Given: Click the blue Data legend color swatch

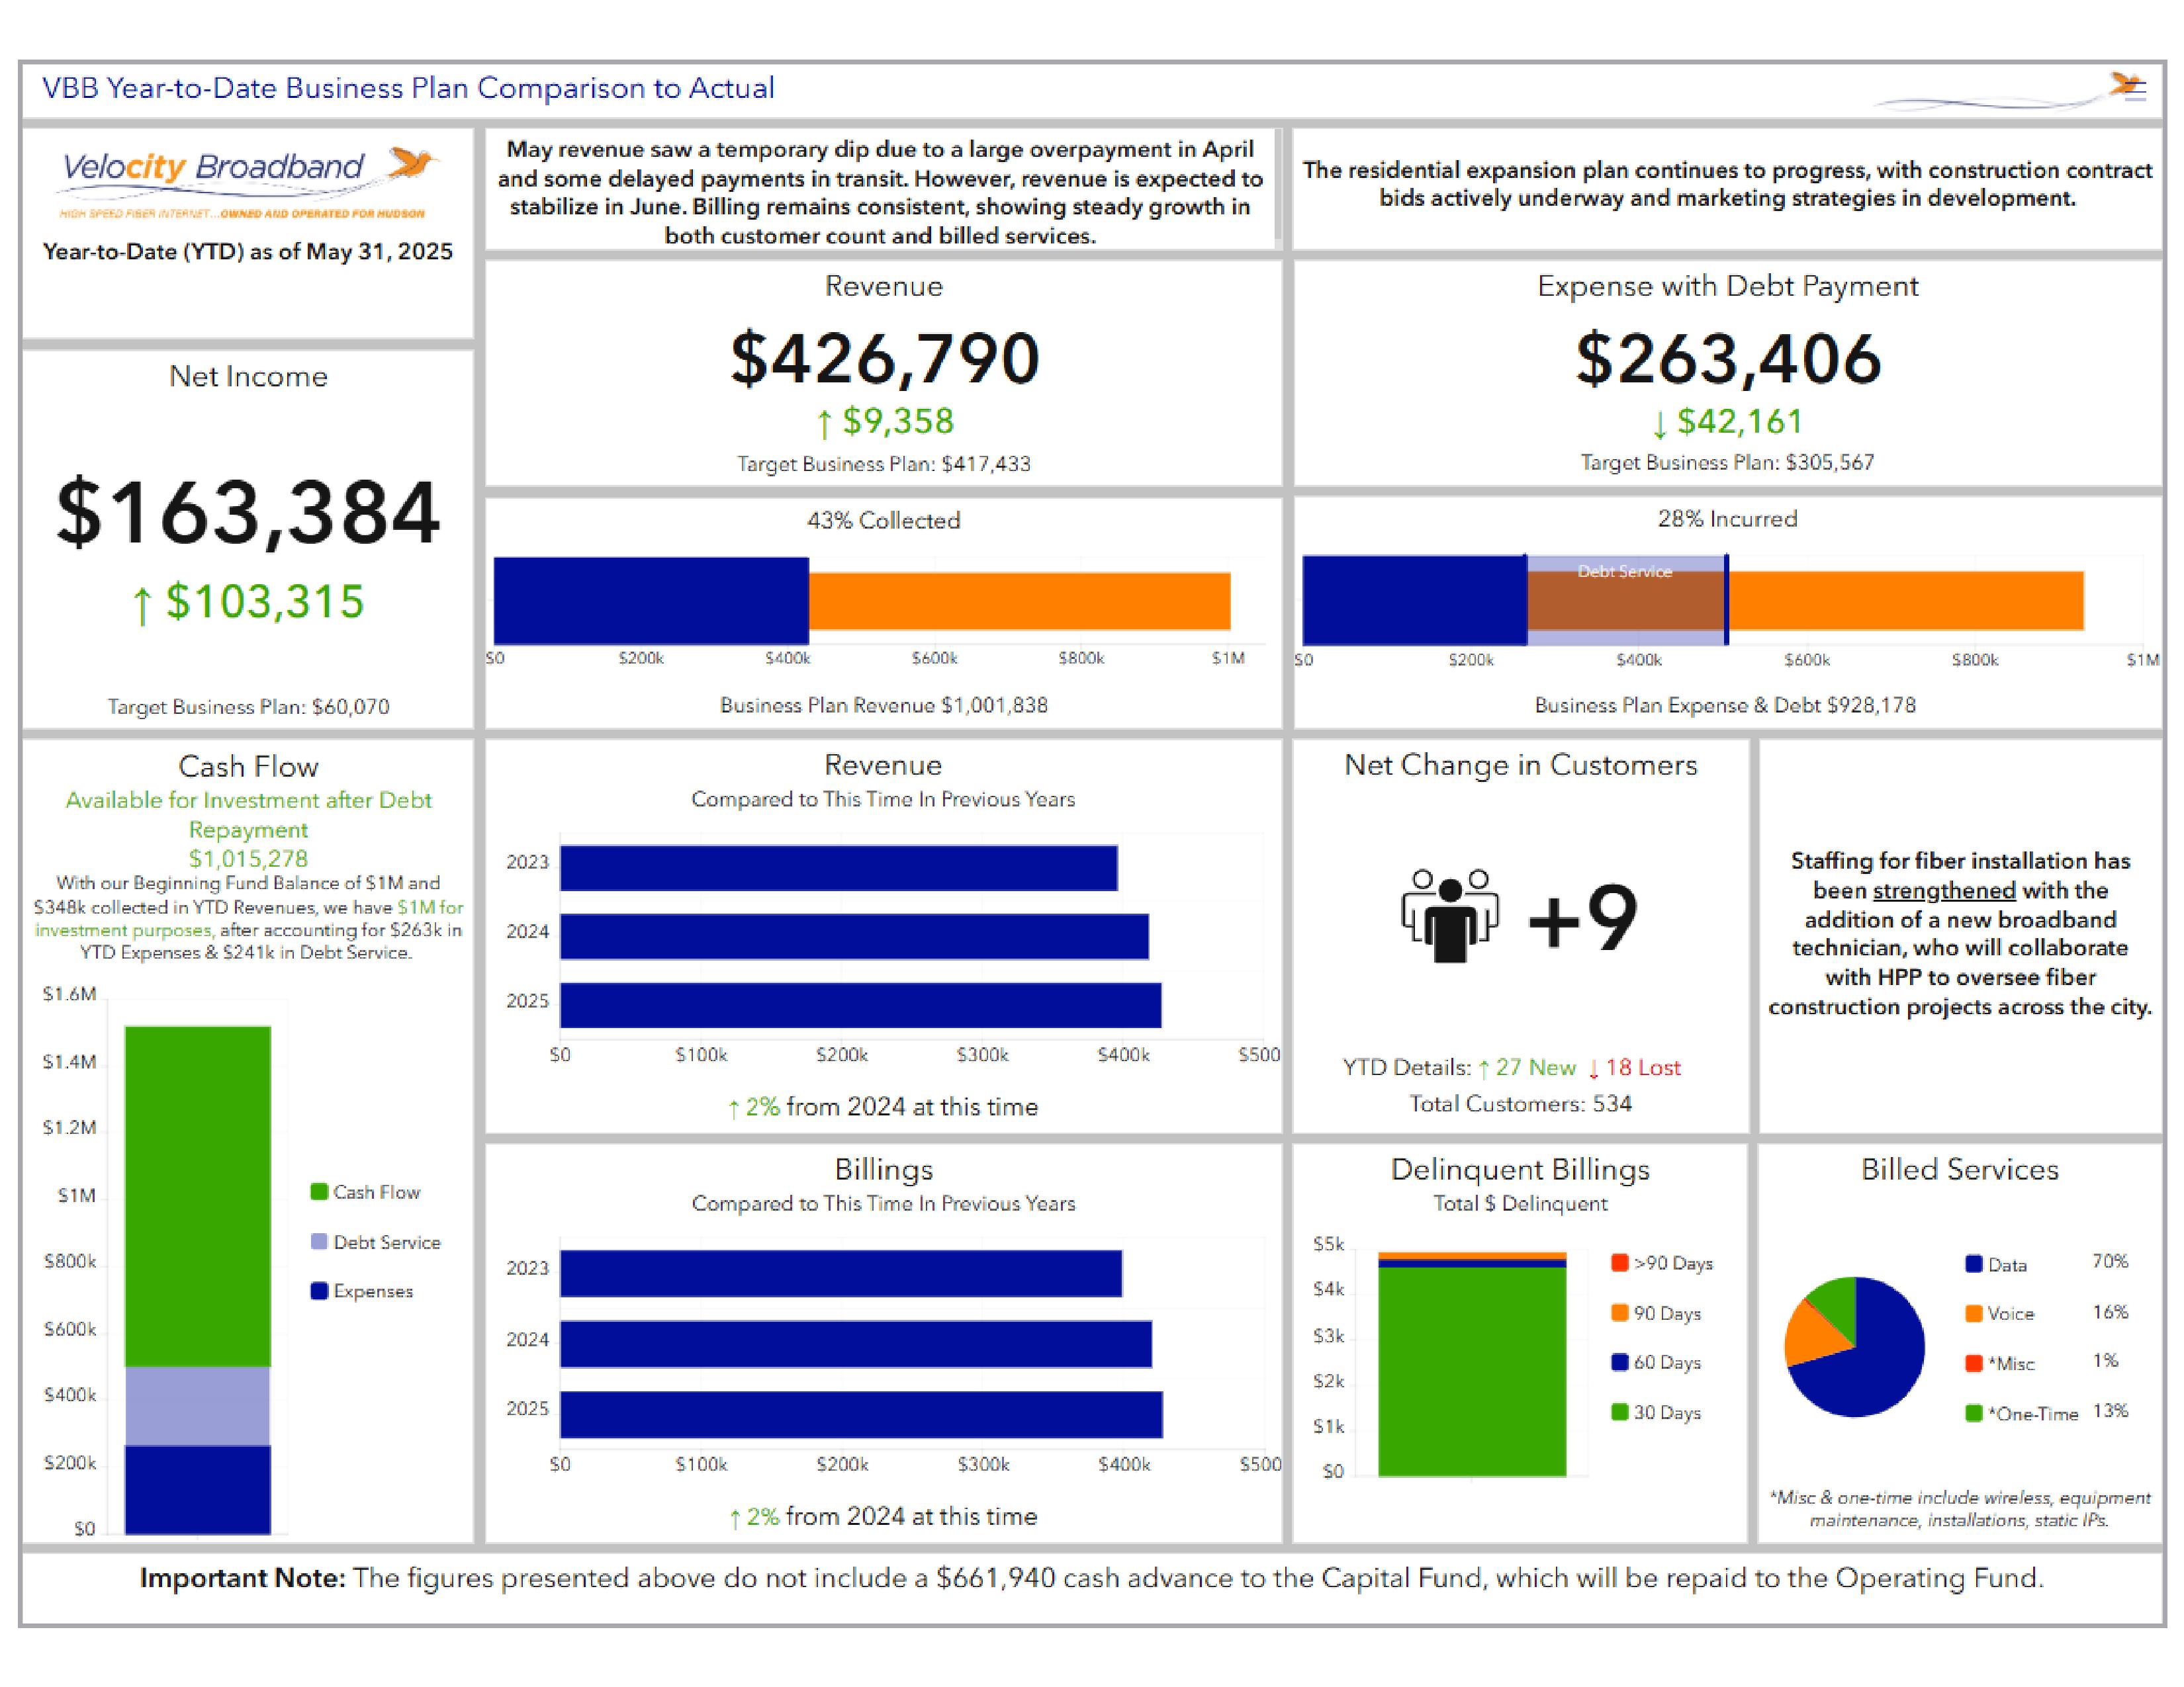Looking at the screenshot, I should point(1973,1263).
